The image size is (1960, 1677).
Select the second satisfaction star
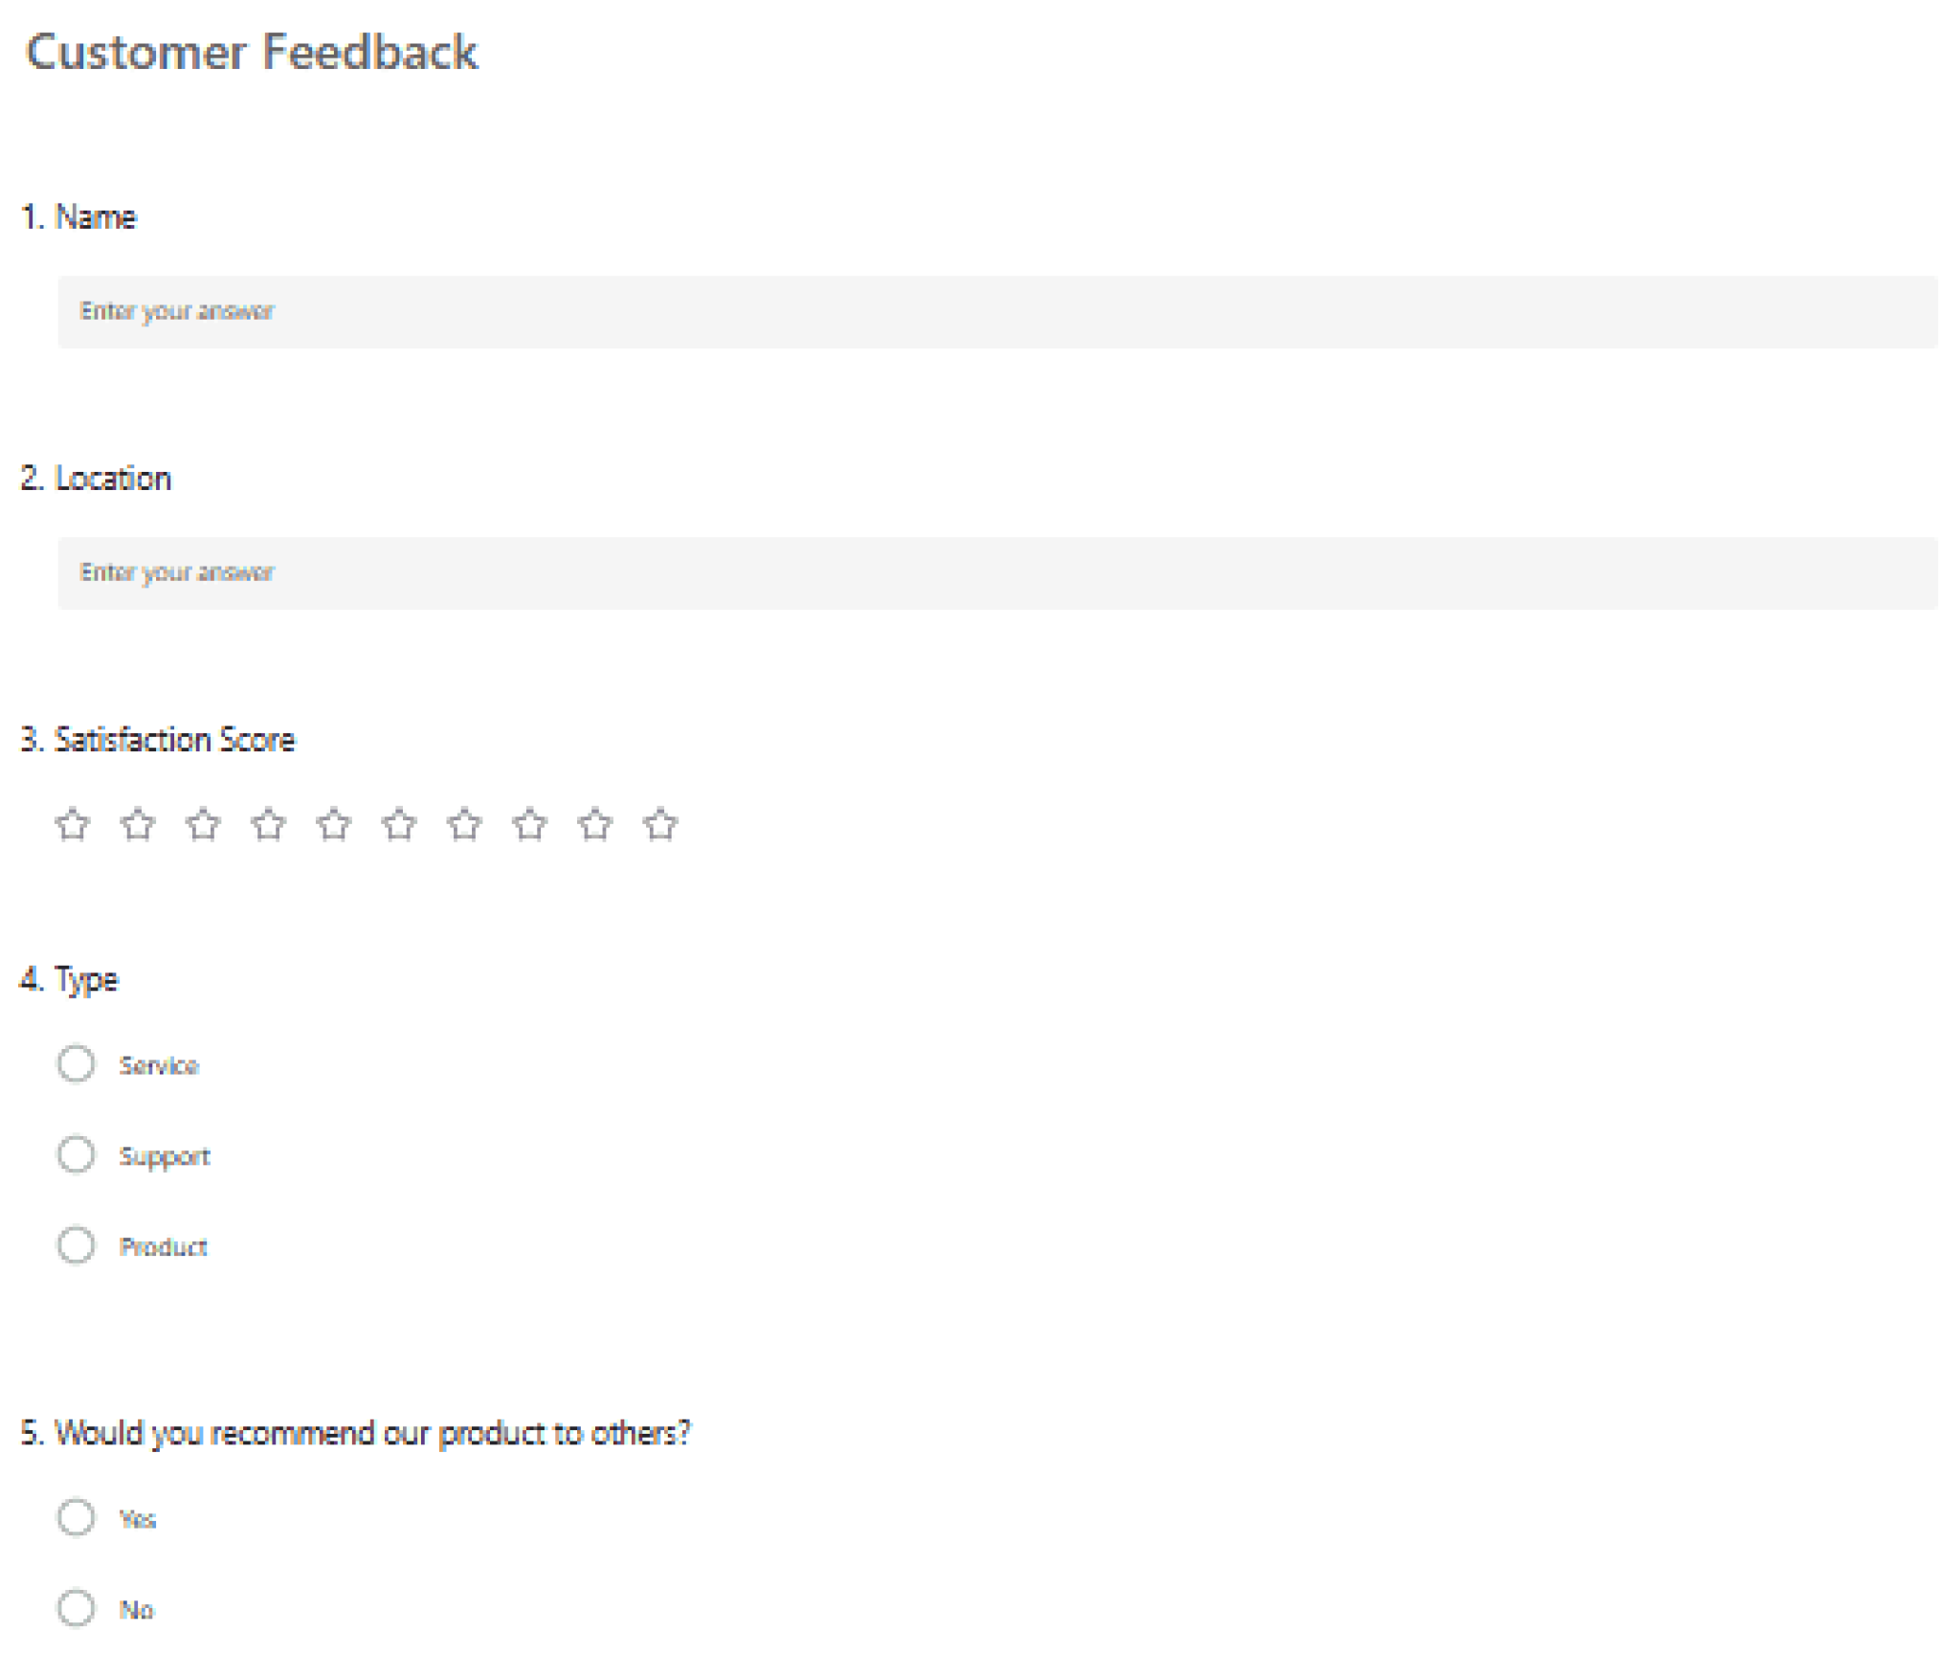pyautogui.click(x=138, y=824)
